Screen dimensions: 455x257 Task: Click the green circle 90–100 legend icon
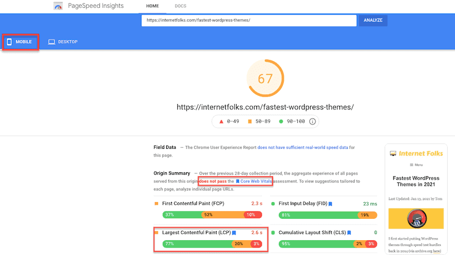tap(281, 122)
